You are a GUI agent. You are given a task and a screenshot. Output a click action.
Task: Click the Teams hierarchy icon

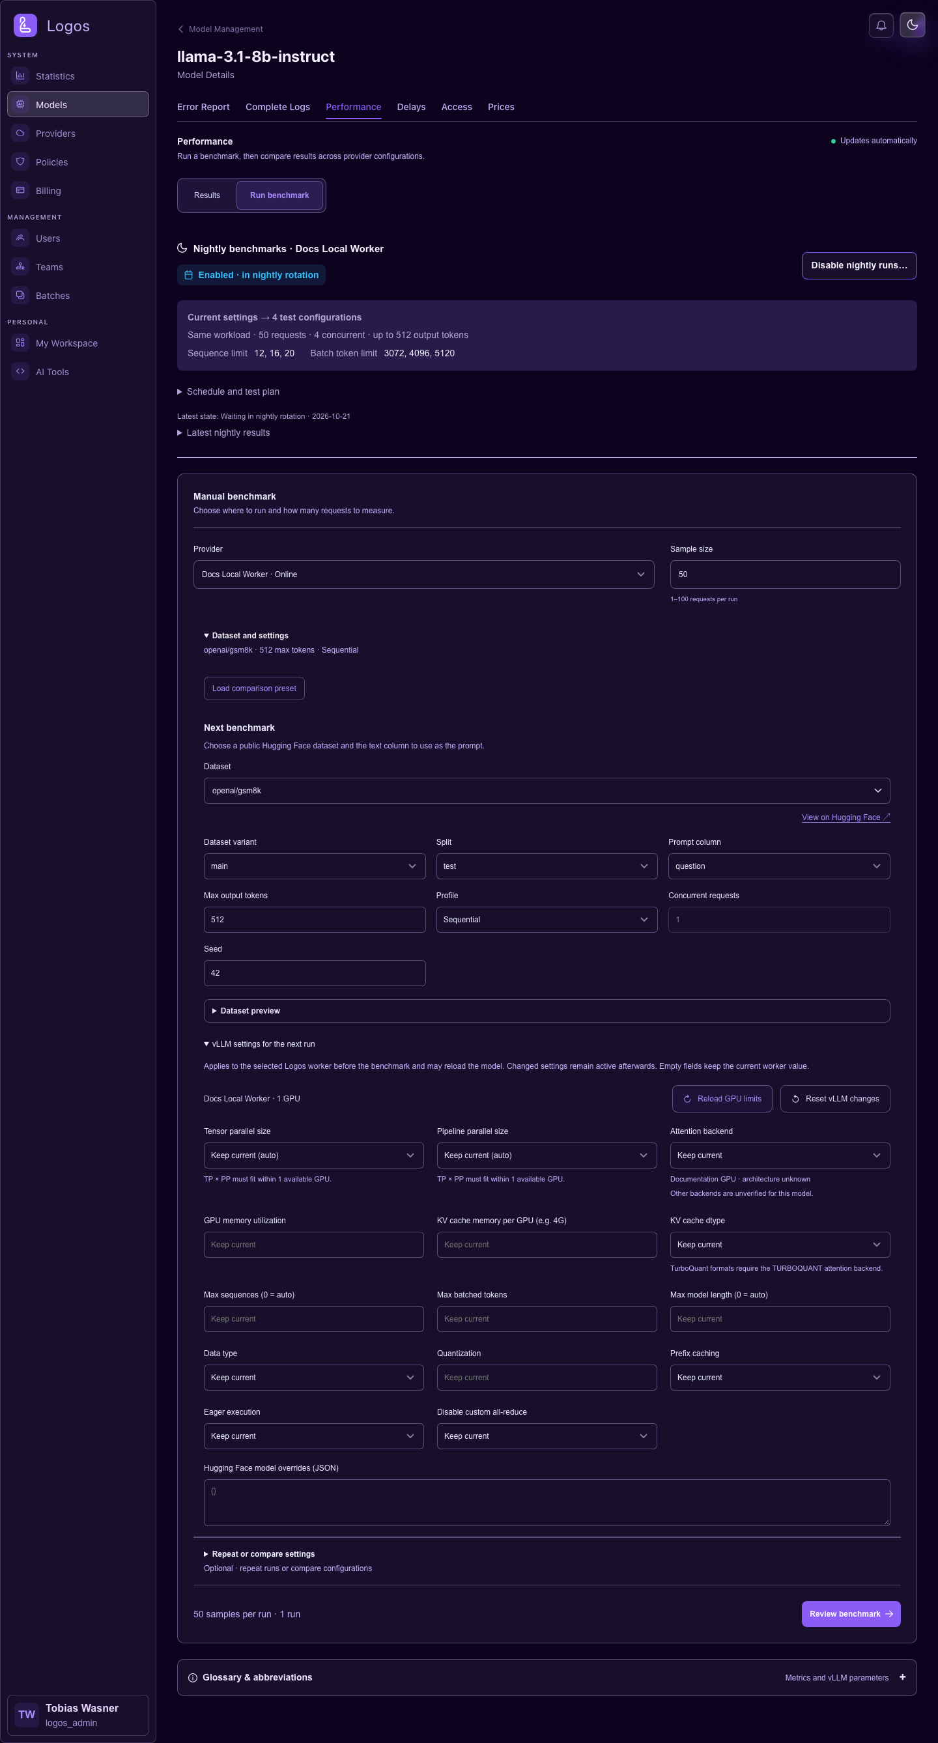[x=20, y=266]
